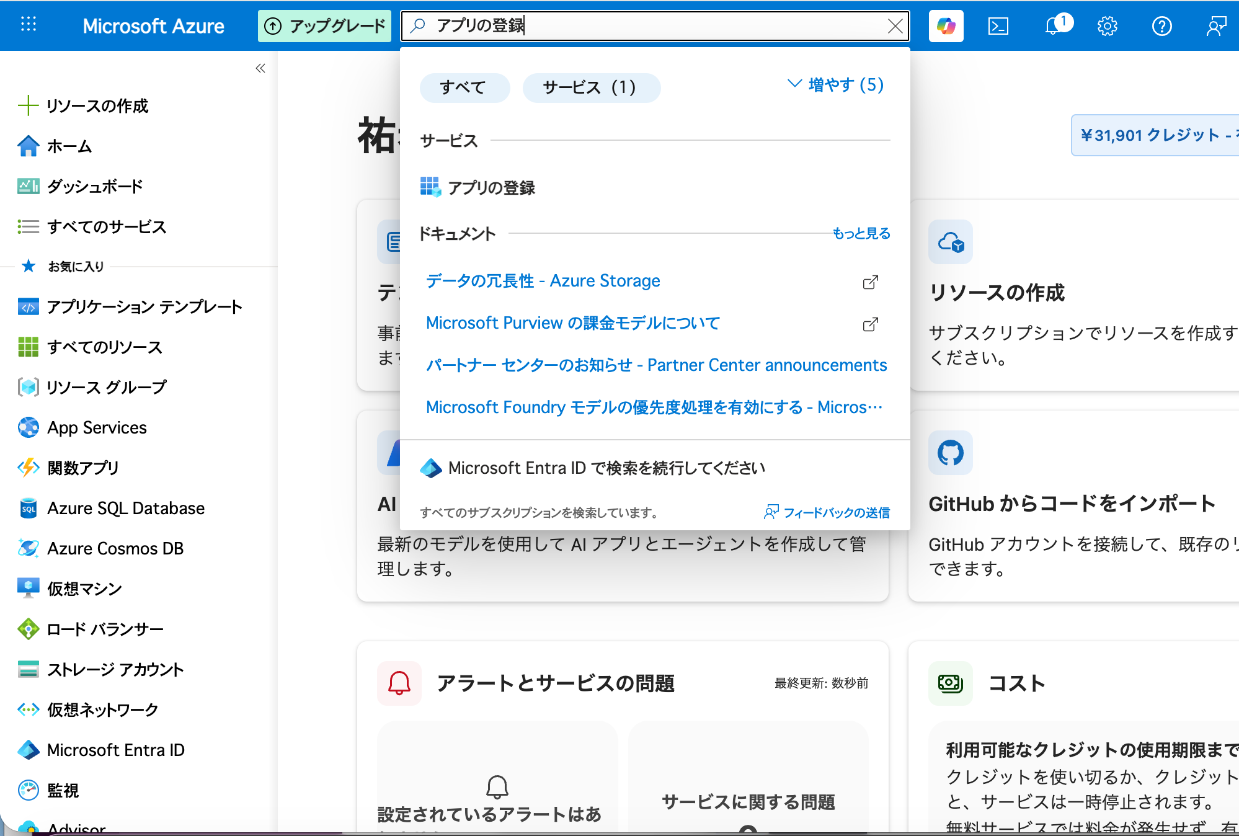Go to Microsoft Azure home logo
Screen dimensions: 1239x836
[153, 26]
